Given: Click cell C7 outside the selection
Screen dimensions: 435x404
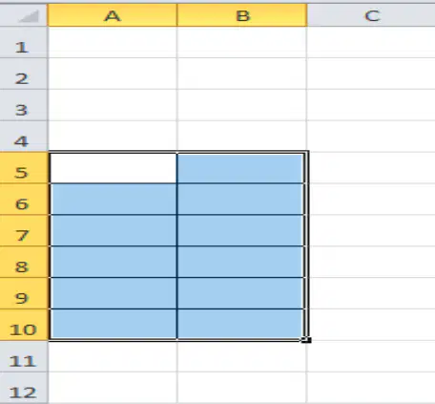Looking at the screenshot, I should coord(371,230).
